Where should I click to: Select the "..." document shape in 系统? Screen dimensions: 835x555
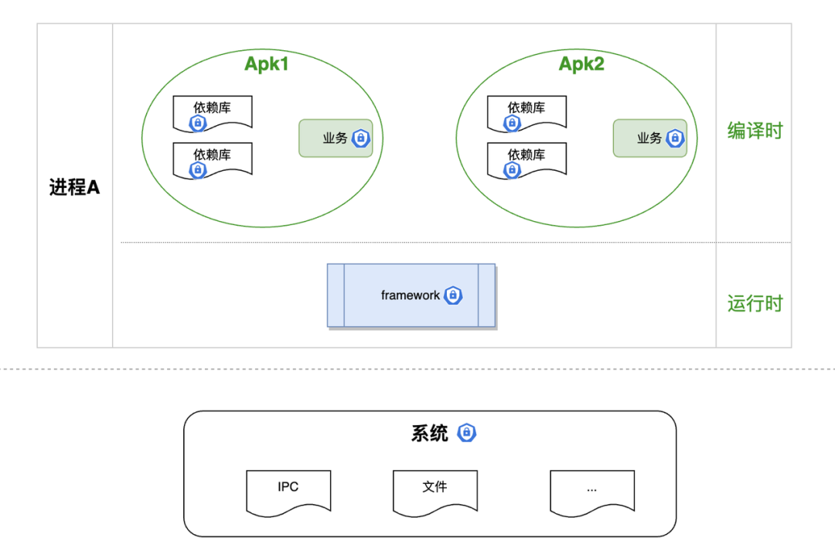(591, 492)
